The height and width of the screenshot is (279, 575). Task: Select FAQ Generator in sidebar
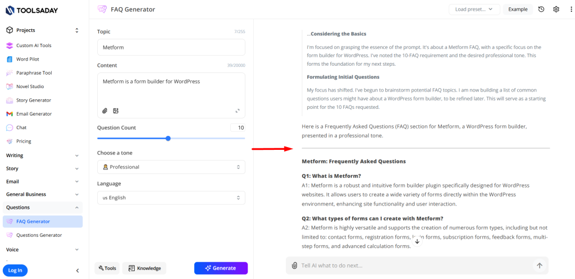click(43, 221)
